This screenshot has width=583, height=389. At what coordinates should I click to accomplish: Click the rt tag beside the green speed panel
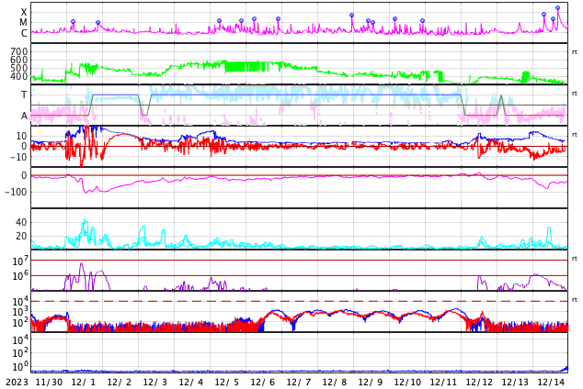[x=575, y=52]
